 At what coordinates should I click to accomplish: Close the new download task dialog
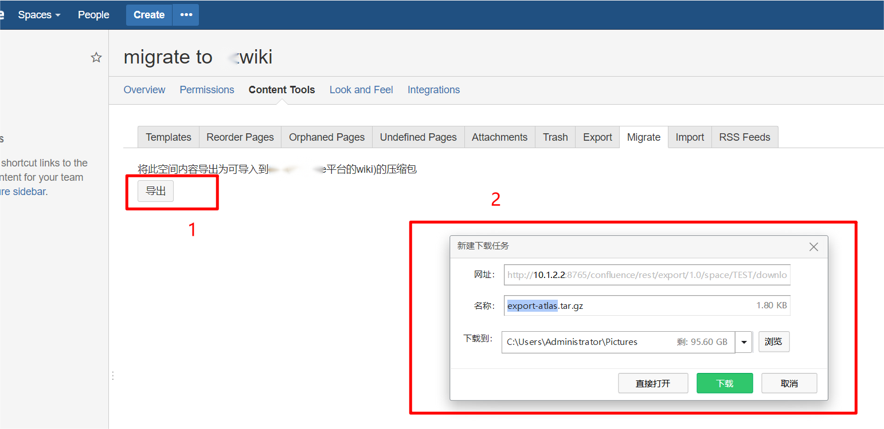point(813,247)
